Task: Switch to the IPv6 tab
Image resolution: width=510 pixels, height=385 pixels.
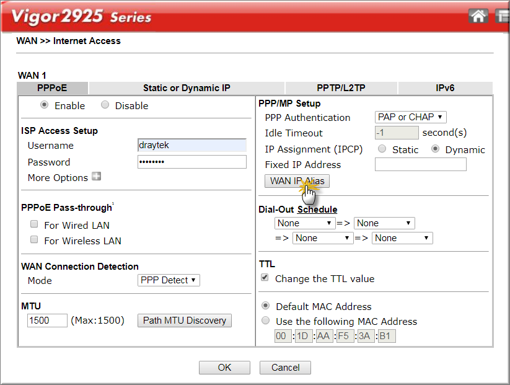Action: [x=446, y=88]
